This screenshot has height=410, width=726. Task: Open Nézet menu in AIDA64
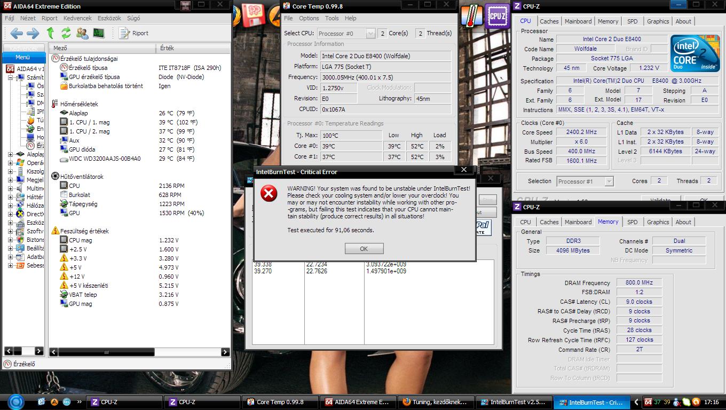[28, 18]
